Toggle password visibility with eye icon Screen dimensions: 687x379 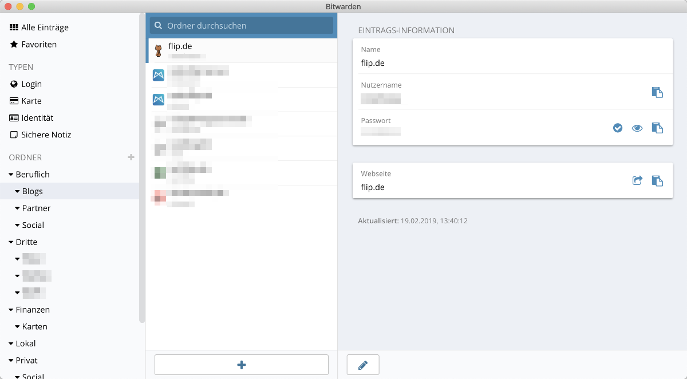point(637,128)
